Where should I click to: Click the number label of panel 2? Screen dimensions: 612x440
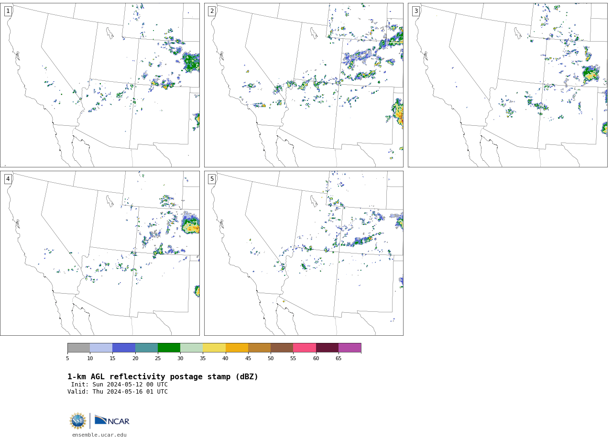(x=212, y=11)
